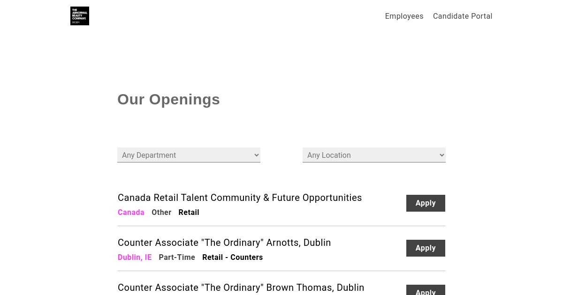Apply to Arnotts, Dublin Counter Associate

coord(426,248)
